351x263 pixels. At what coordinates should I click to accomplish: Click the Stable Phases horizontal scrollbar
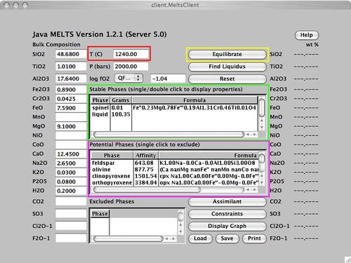pyautogui.click(x=168, y=135)
